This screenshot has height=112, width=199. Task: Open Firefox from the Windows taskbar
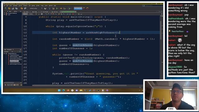(x=68, y=91)
